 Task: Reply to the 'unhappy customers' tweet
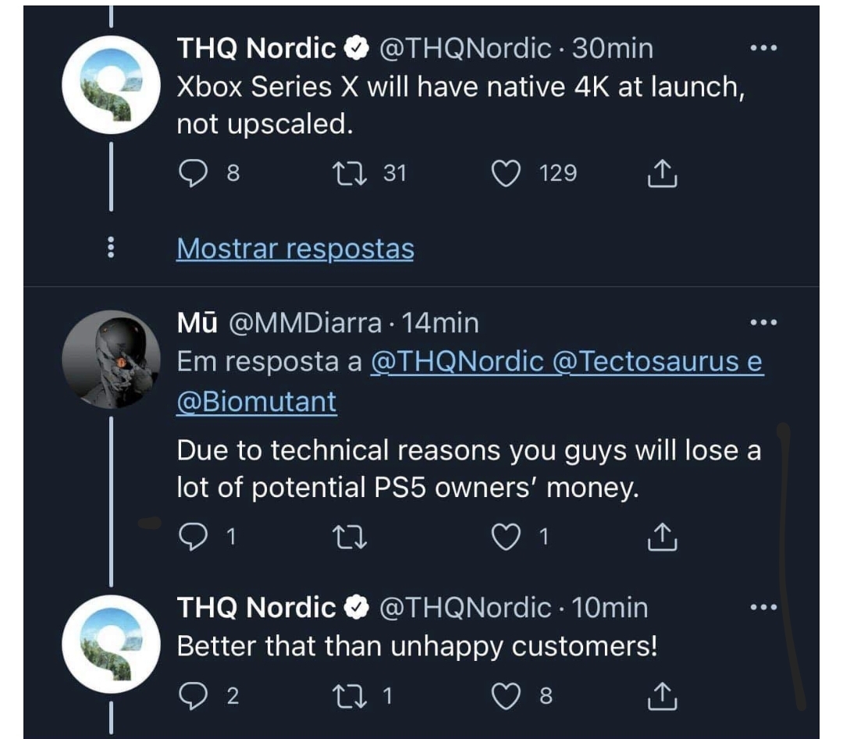[x=191, y=696]
